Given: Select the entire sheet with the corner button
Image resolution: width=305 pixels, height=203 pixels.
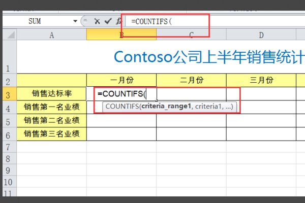Looking at the screenshot, I should coord(10,35).
